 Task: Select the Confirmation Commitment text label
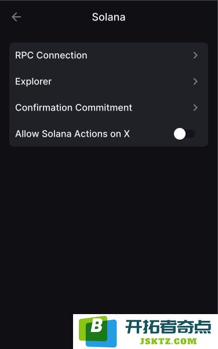[x=74, y=108]
